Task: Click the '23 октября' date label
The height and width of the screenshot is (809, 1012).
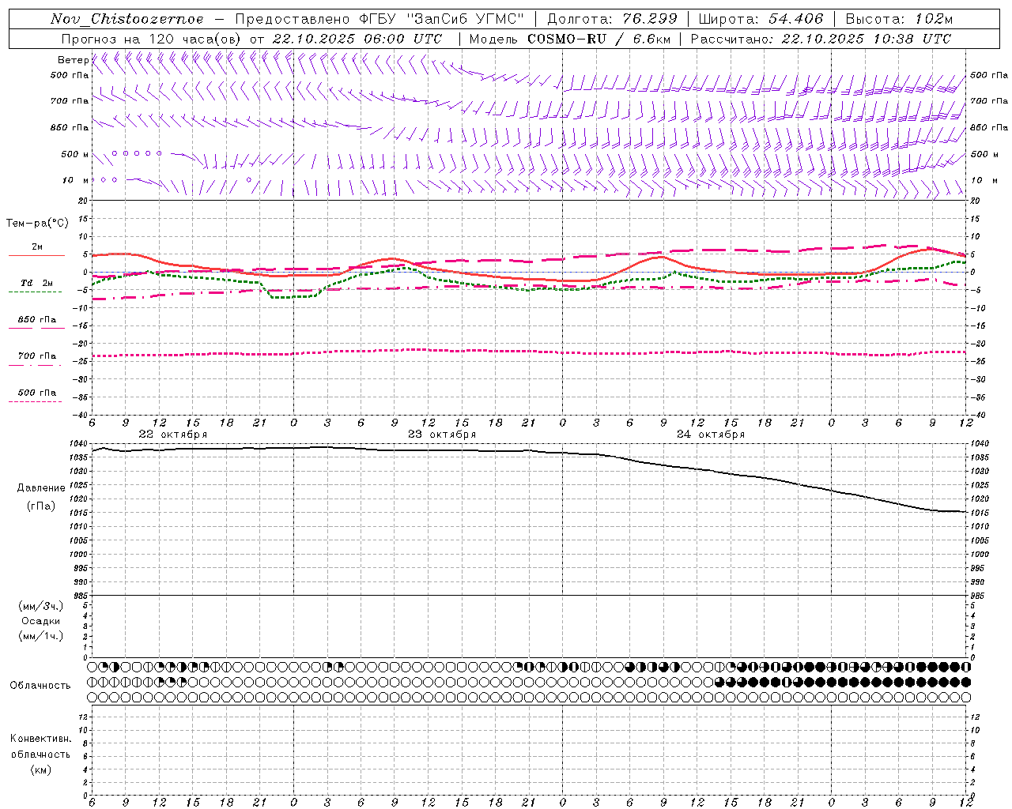Action: (x=442, y=435)
